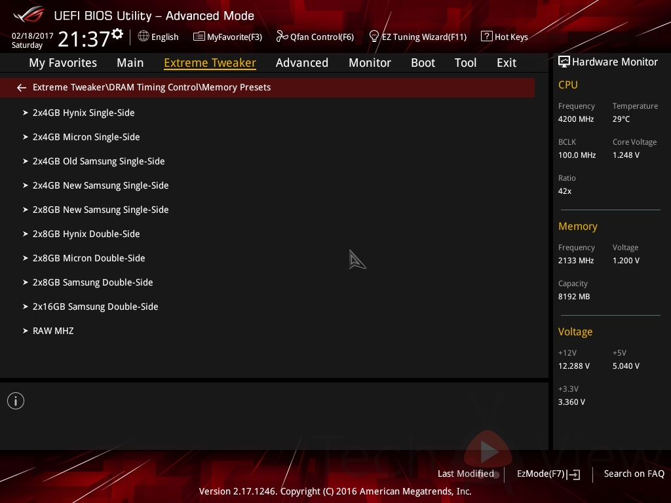Select 2x4GB New Samsung Single-Side preset

100,185
